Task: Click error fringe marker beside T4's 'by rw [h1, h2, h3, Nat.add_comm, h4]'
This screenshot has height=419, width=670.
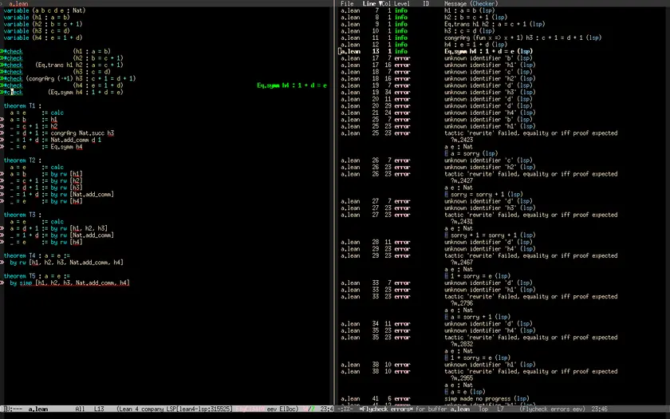Action: click(x=2, y=263)
